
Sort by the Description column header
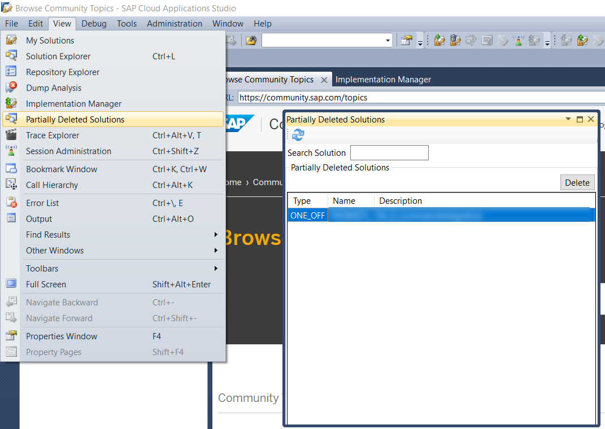pos(484,200)
